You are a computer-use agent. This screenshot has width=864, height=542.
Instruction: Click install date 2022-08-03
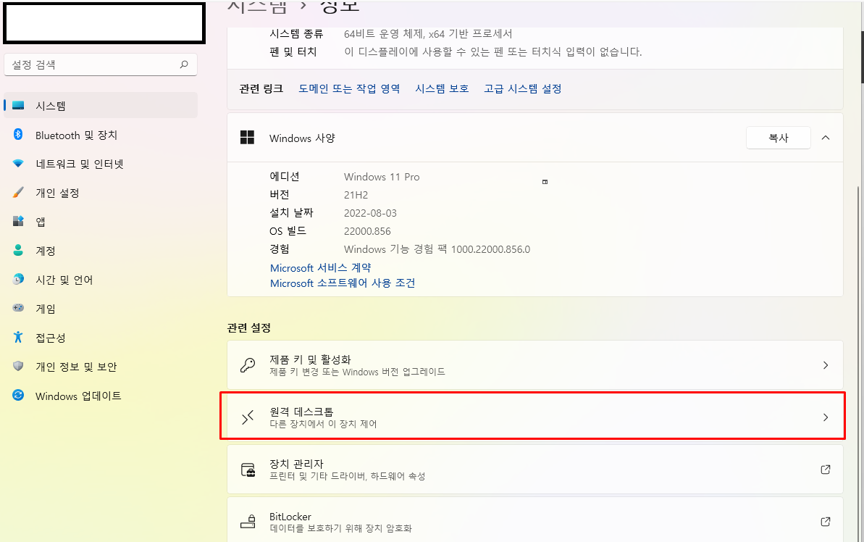point(370,213)
